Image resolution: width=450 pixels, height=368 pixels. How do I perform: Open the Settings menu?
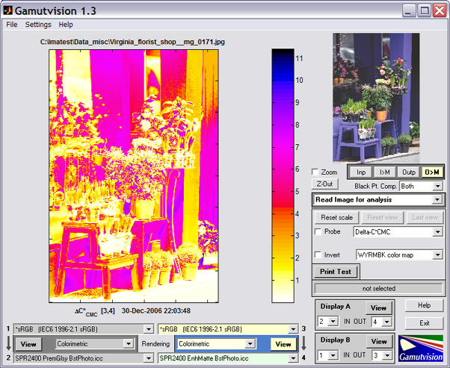38,25
